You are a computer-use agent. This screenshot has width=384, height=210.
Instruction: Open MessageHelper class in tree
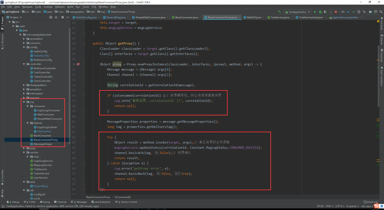pos(43,144)
